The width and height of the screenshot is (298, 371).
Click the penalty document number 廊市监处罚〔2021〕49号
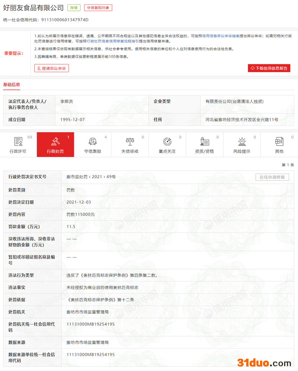91,177
